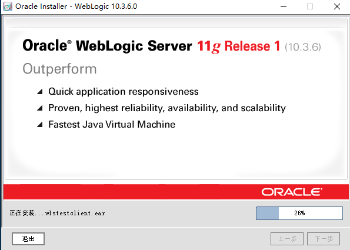Click the 下一步 (Next) button
This screenshot has width=350, height=250.
[x=324, y=239]
